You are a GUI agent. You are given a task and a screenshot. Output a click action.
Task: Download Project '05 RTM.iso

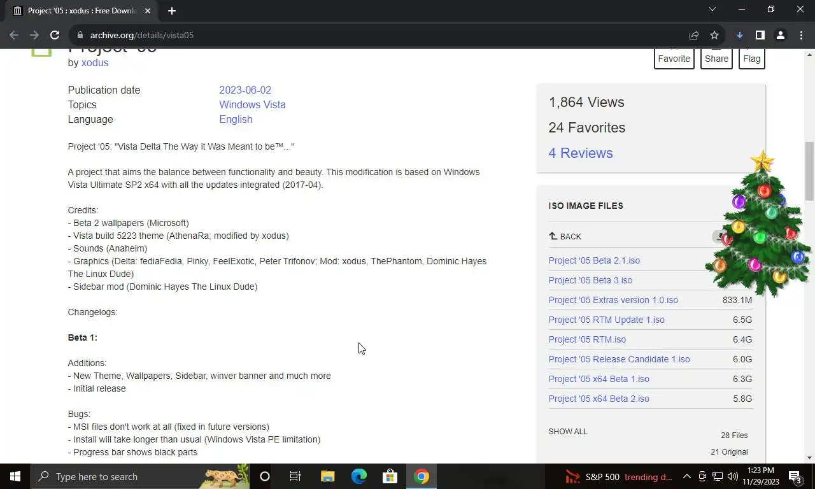coord(587,339)
